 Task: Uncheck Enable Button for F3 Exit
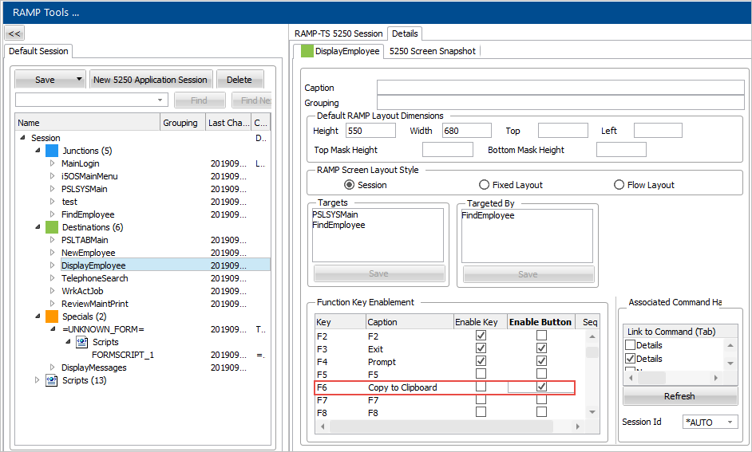(541, 349)
